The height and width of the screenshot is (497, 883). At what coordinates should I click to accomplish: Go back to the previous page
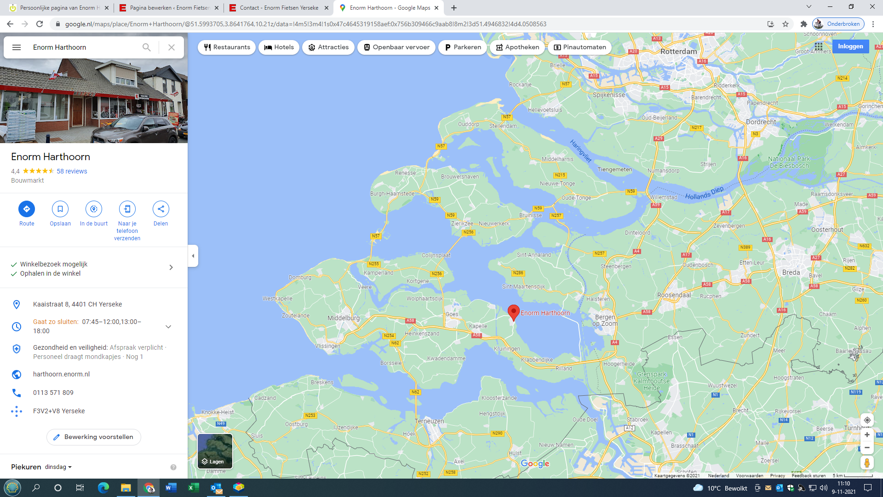(x=10, y=24)
